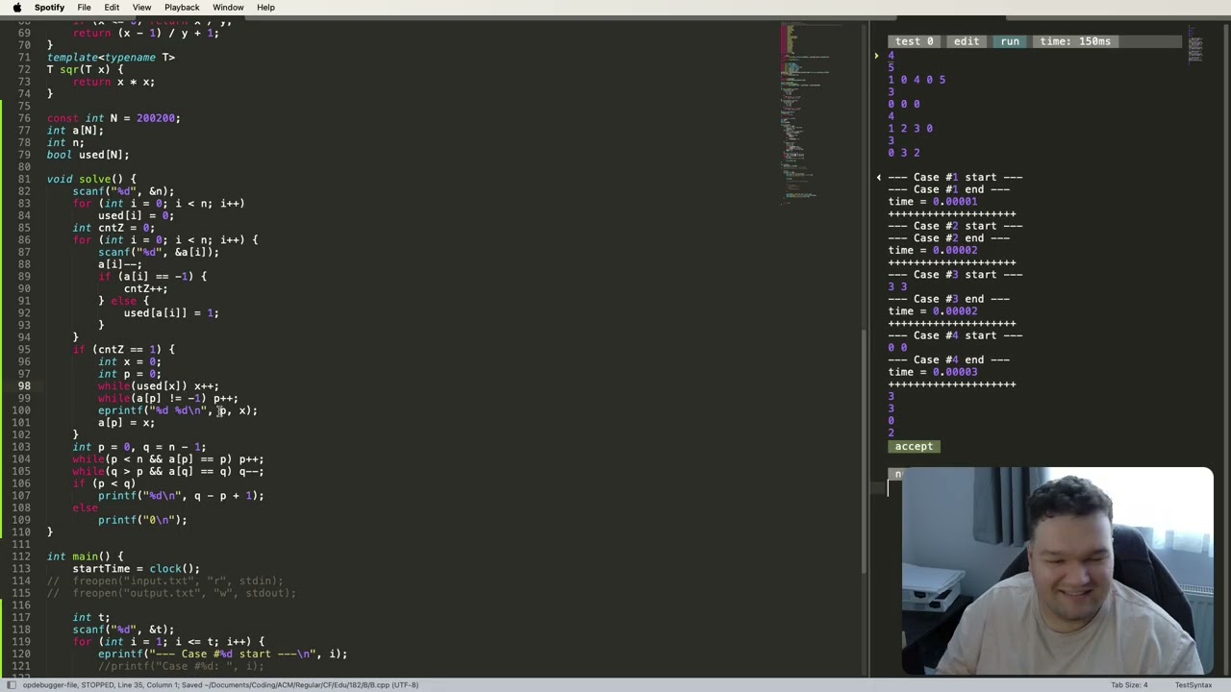1231x692 pixels.
Task: Click the 'opdebugger-file, STOPPED' status message
Action: 220,685
